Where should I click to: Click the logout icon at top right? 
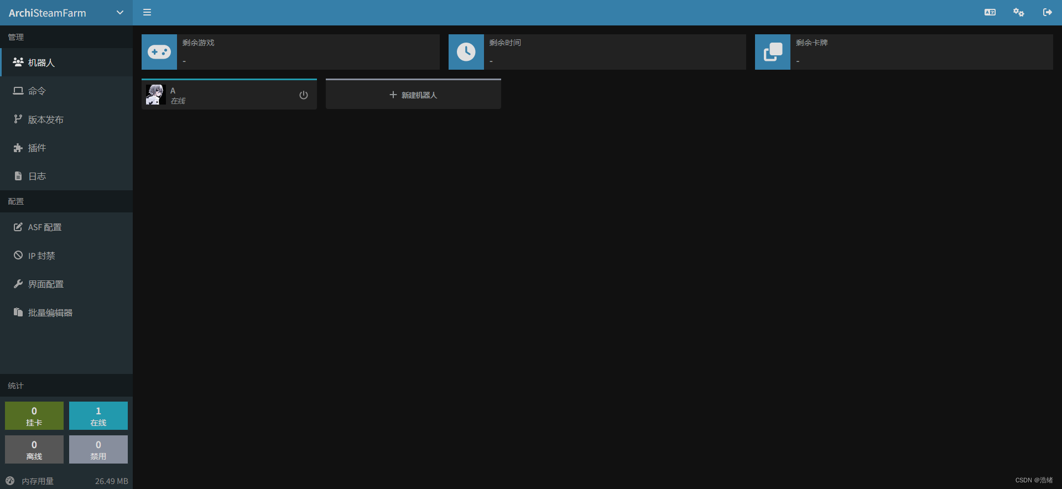pos(1047,12)
